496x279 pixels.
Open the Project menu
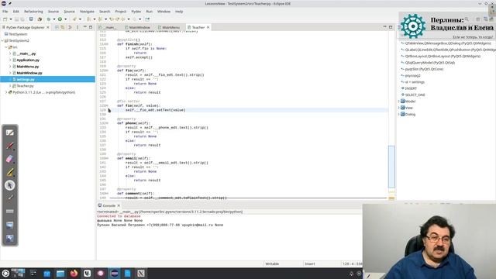pyautogui.click(x=121, y=12)
